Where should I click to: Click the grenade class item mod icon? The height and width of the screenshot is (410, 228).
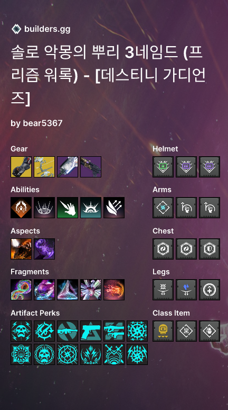tap(210, 331)
